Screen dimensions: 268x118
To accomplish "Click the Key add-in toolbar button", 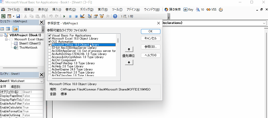I will point(188,10).
